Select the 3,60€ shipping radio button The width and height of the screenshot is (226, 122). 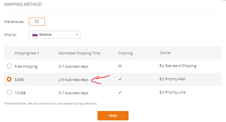tap(9, 79)
